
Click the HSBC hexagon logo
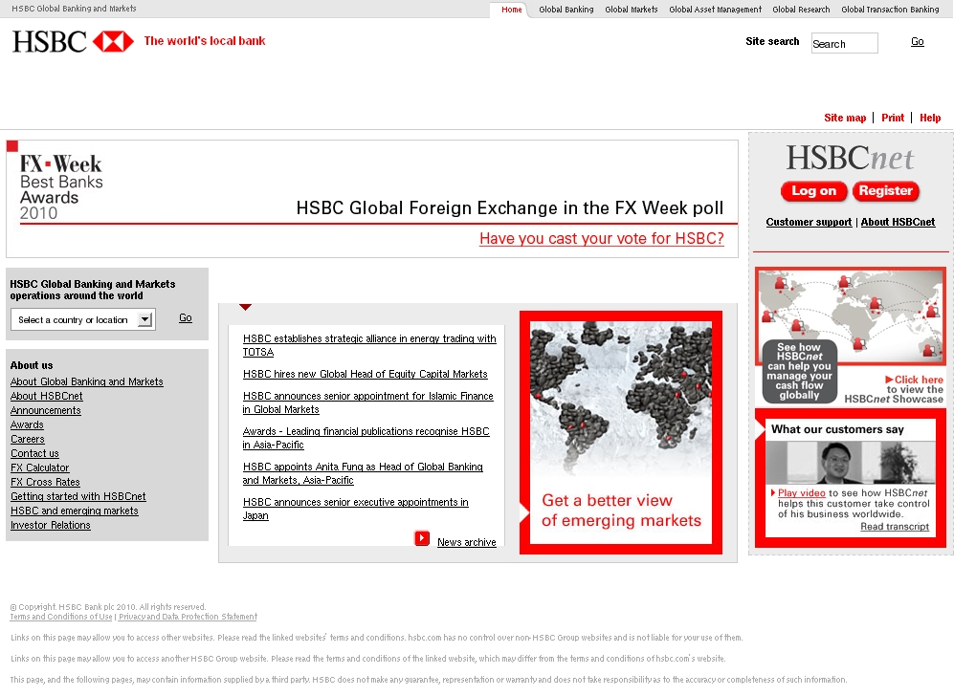(113, 41)
